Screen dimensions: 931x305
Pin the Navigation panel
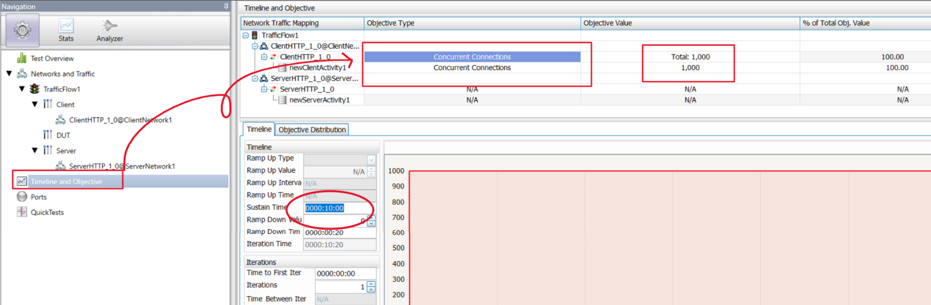pyautogui.click(x=226, y=6)
